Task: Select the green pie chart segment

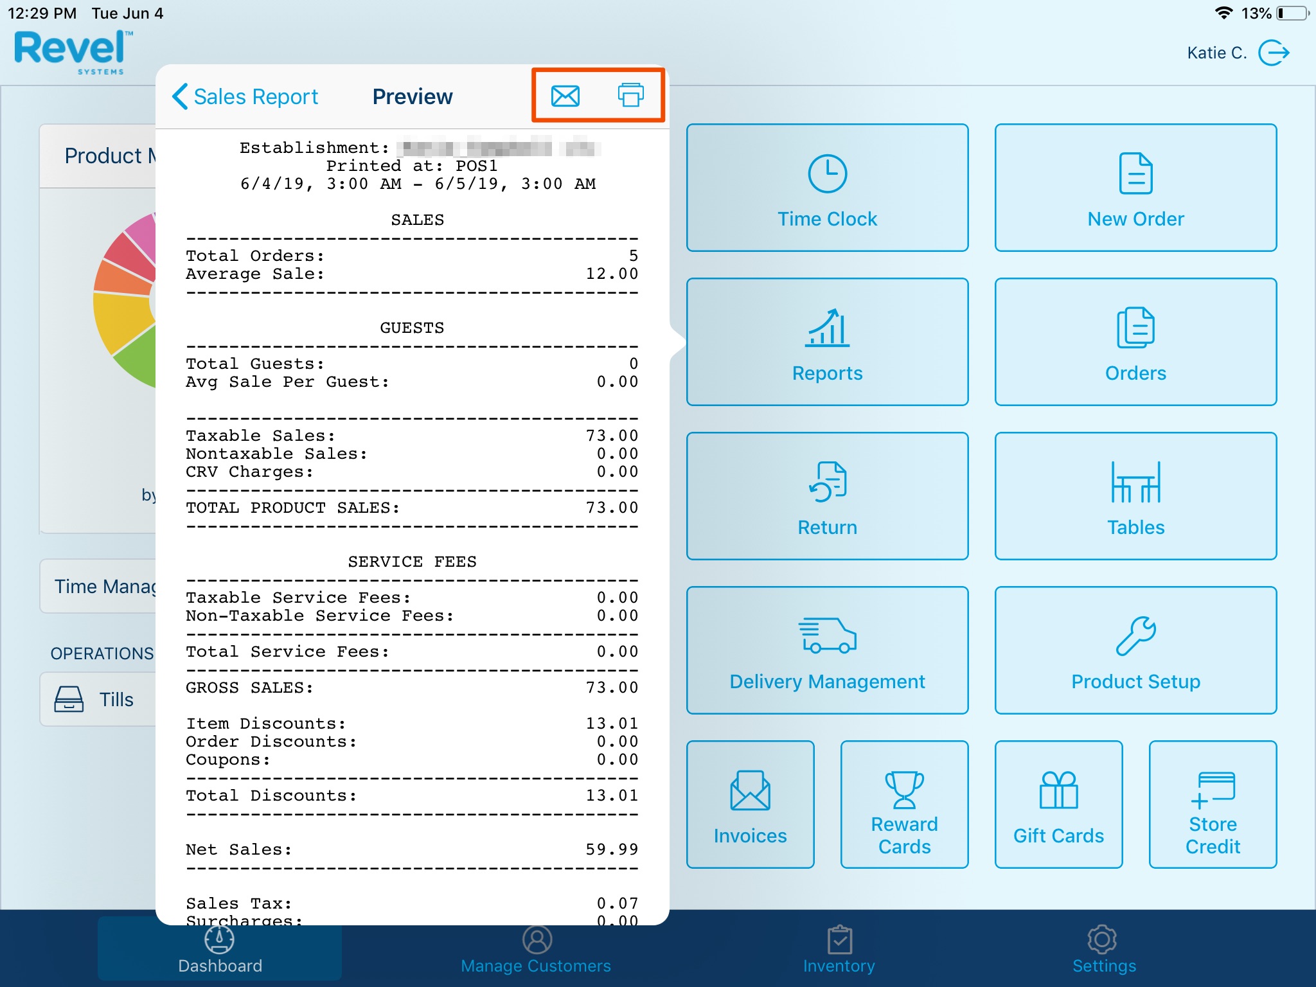Action: (139, 360)
